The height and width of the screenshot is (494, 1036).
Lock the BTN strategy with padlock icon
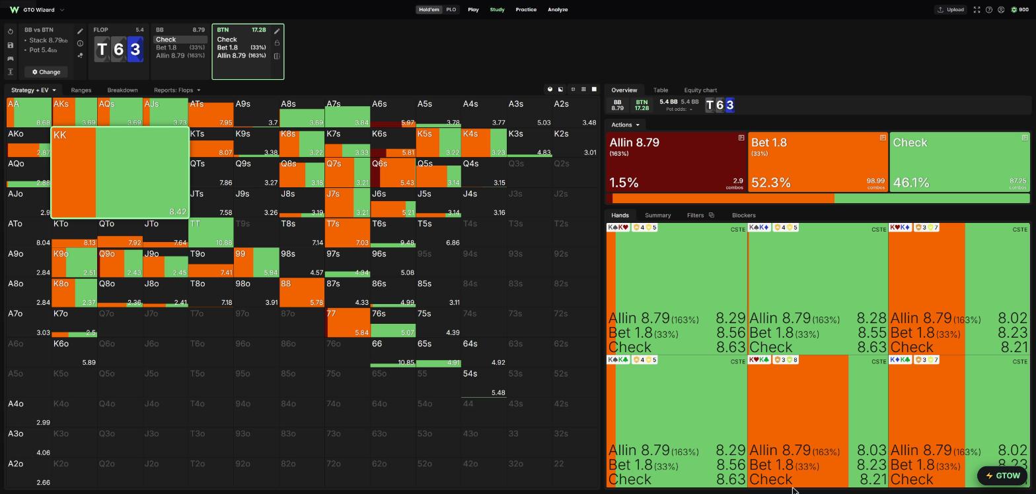click(277, 43)
